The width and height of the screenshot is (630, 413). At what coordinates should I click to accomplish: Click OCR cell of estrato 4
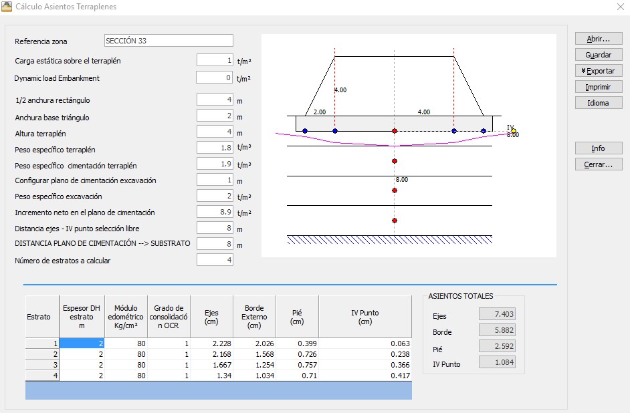tap(169, 376)
